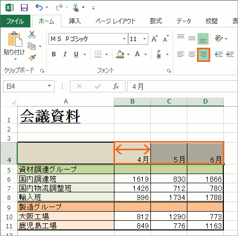
Task: Toggle Italic formatting
Action: click(x=65, y=54)
